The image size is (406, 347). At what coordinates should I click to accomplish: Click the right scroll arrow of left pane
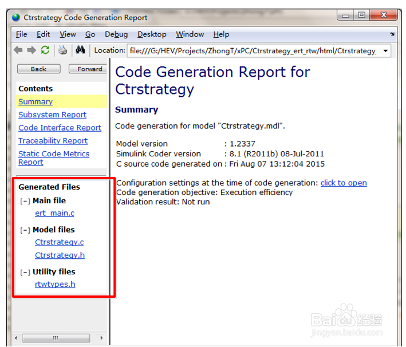[x=101, y=338]
